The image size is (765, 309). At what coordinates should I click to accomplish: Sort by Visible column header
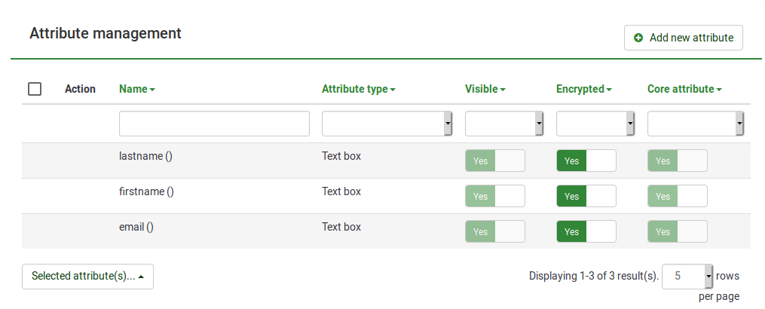click(485, 89)
